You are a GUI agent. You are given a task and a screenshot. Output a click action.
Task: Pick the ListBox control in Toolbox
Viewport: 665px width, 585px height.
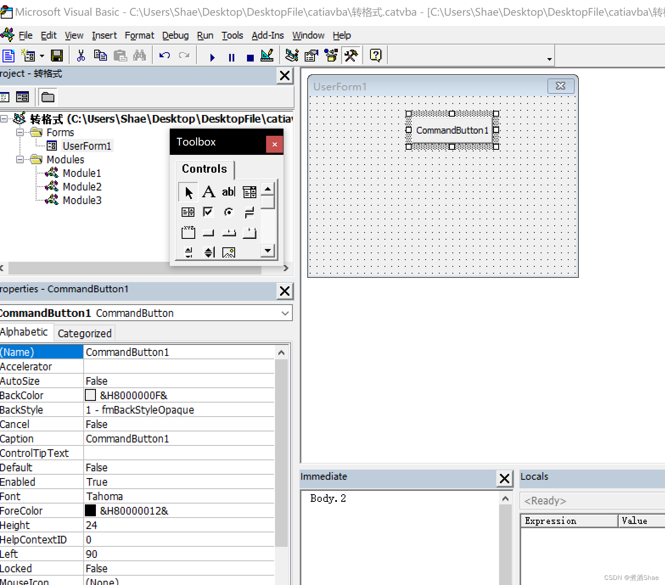pyautogui.click(x=188, y=212)
